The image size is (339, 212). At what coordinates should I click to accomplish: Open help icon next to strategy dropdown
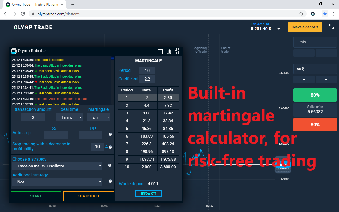coord(110,165)
